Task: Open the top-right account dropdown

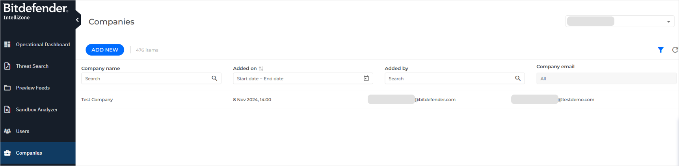Action: [x=668, y=22]
